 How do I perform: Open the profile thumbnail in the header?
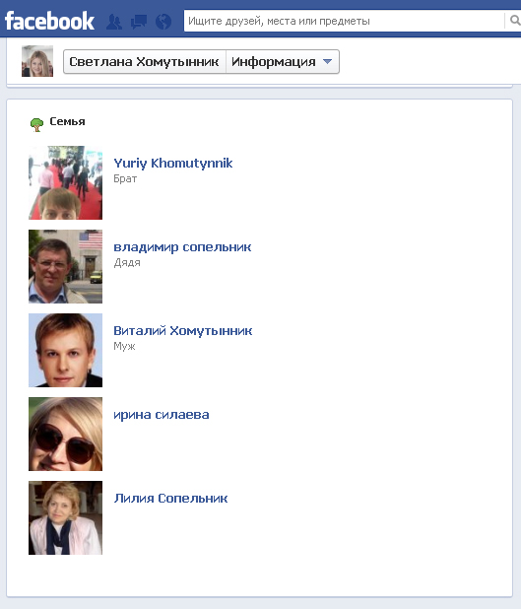(37, 61)
